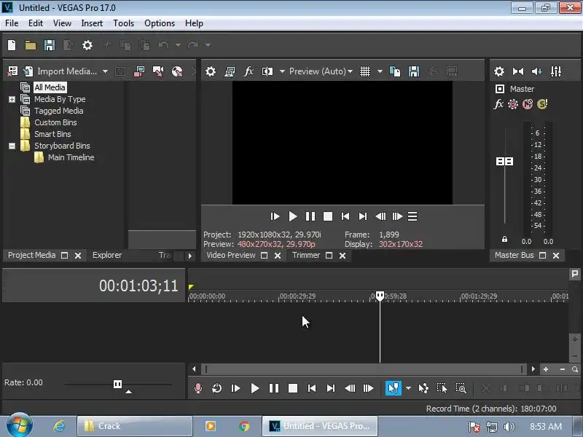Click the 00:01:03;11 timecode display
Image resolution: width=583 pixels, height=437 pixels.
click(x=138, y=286)
